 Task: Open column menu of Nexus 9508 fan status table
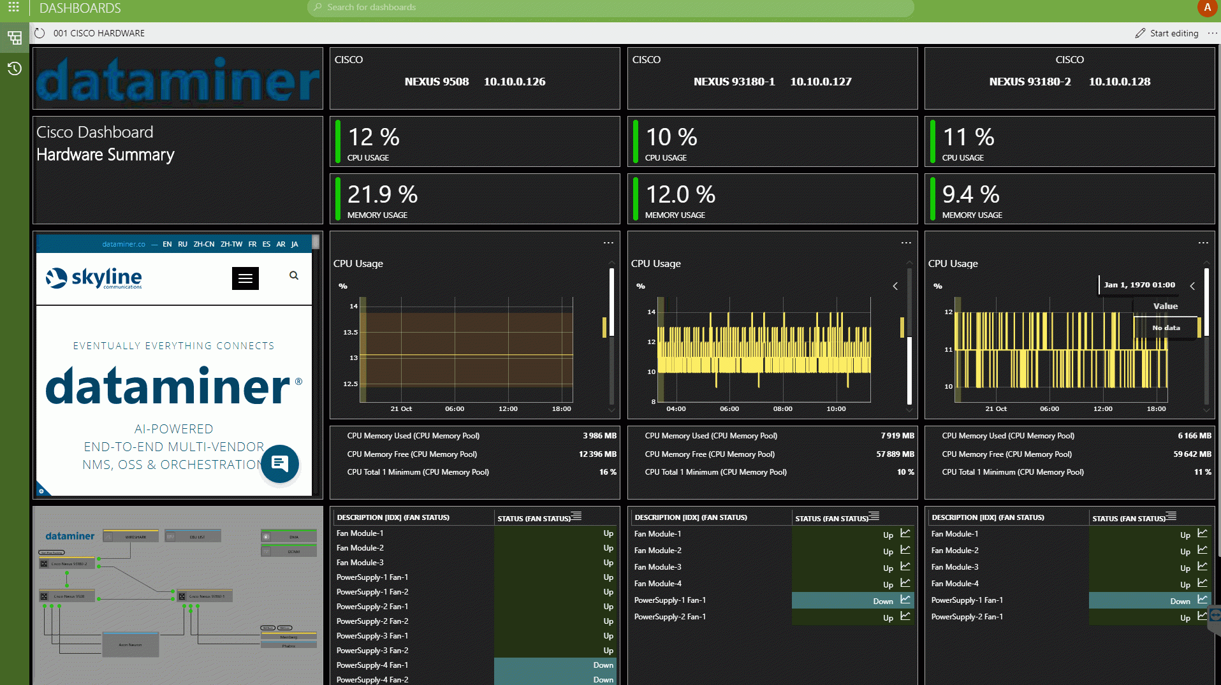tap(576, 516)
